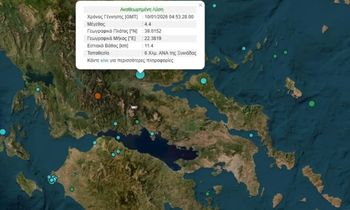Click the cluster of cyan markers off the northwest Peloponnese
Image resolution: width=350 pixels, height=210 pixels.
click(52, 180)
